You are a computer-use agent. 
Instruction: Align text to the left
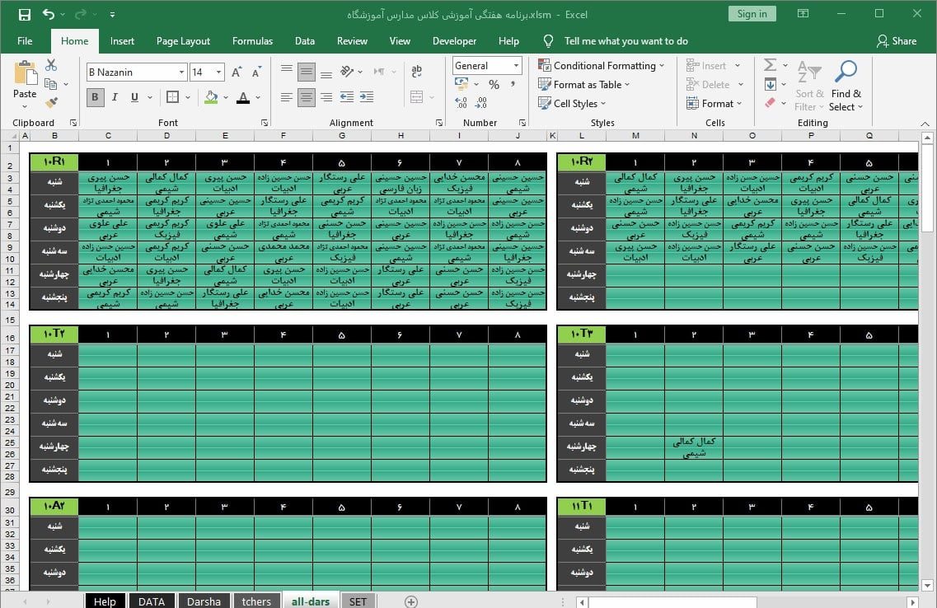287,96
